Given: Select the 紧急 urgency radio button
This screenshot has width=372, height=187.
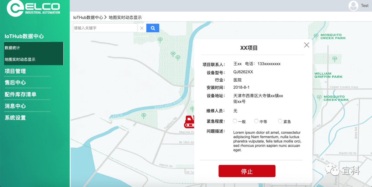Looking at the screenshot, I should (x=280, y=121).
